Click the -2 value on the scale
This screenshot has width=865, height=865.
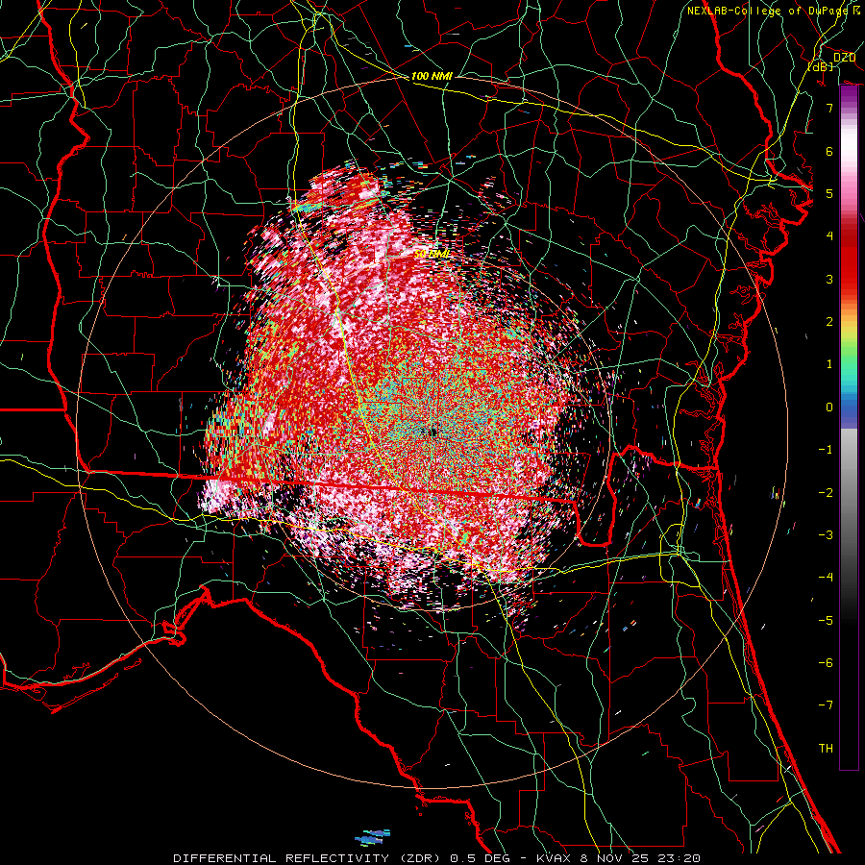tap(826, 493)
